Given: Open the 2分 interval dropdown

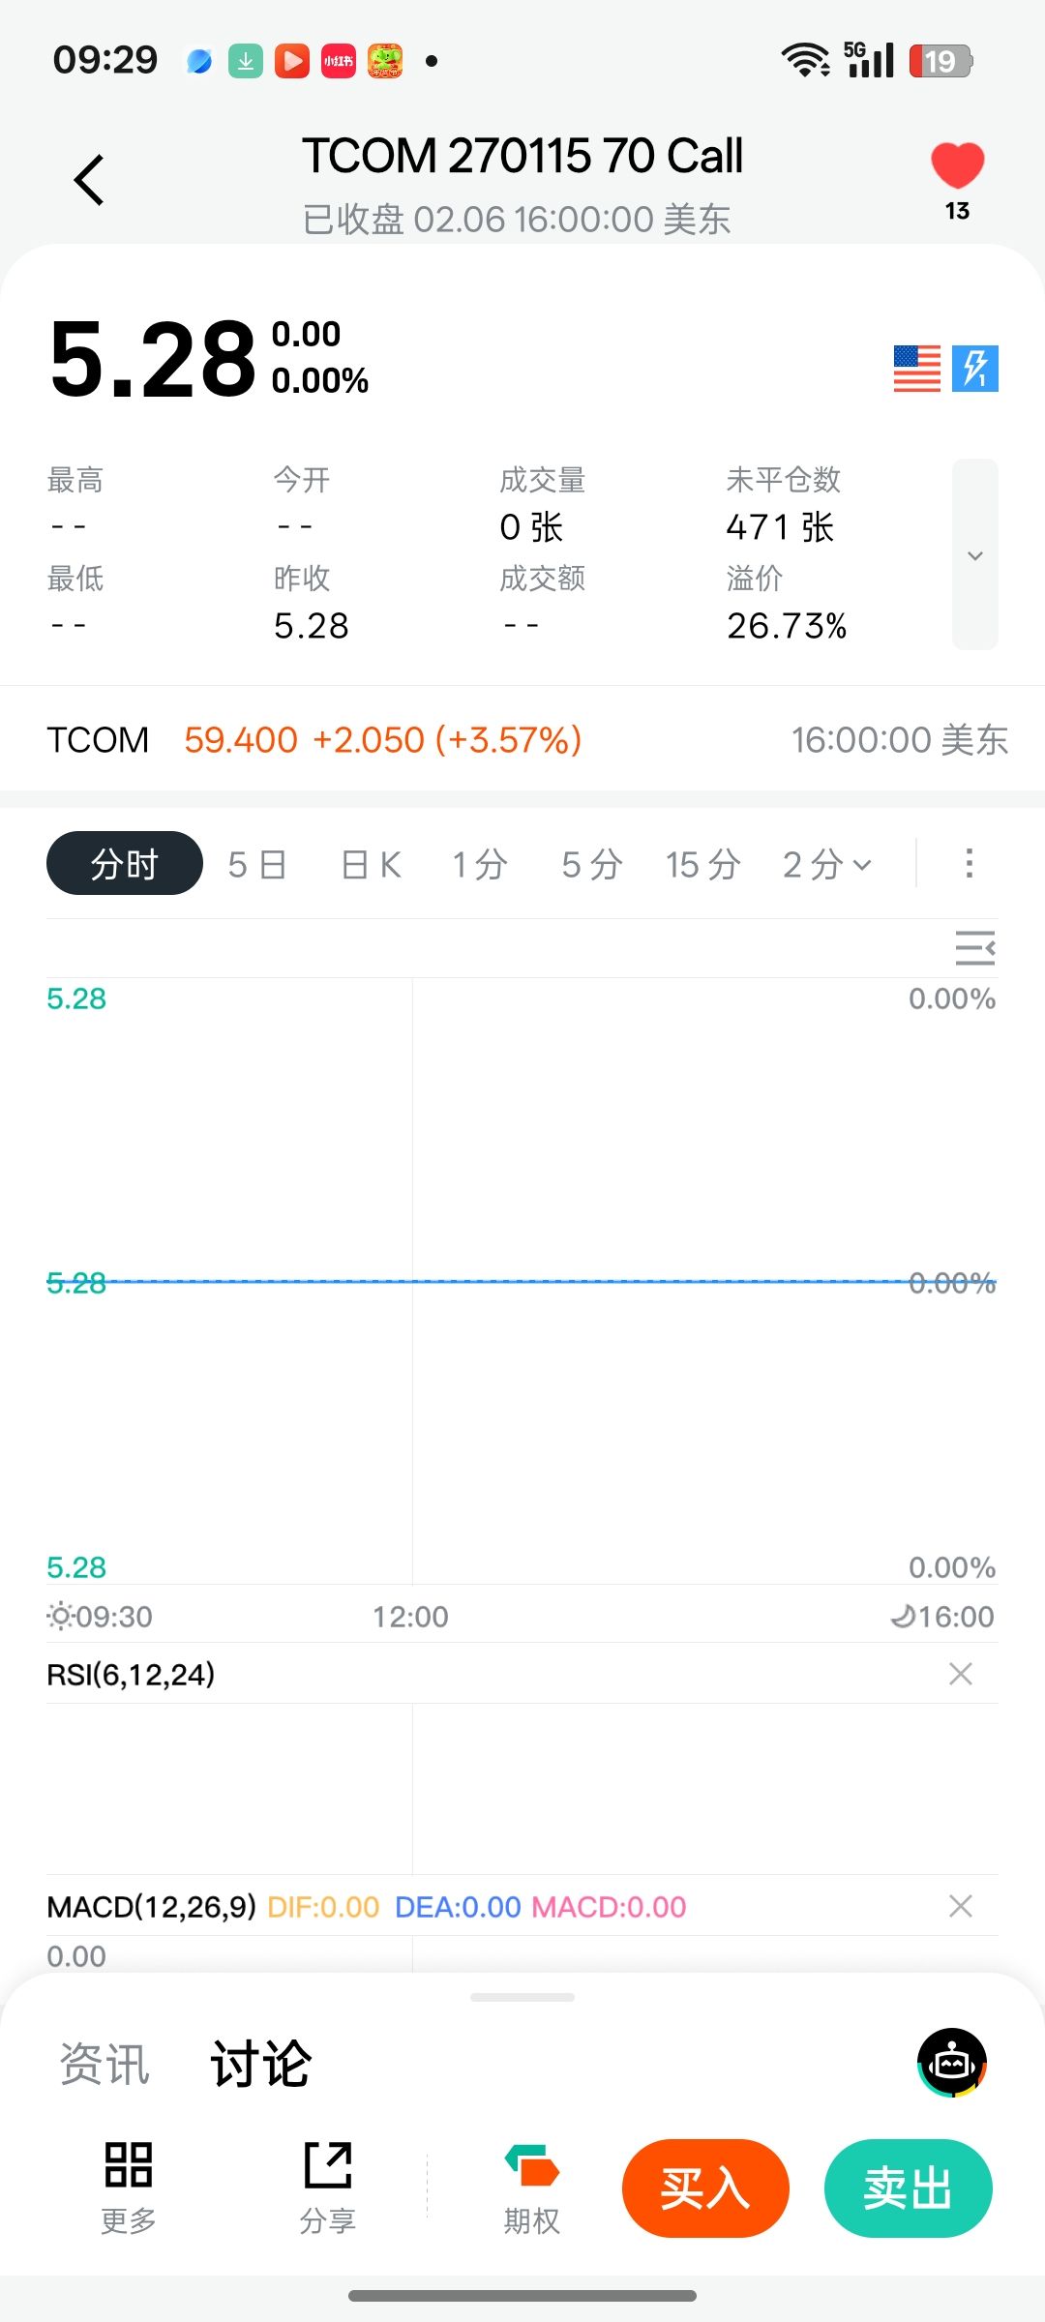Looking at the screenshot, I should point(827,864).
